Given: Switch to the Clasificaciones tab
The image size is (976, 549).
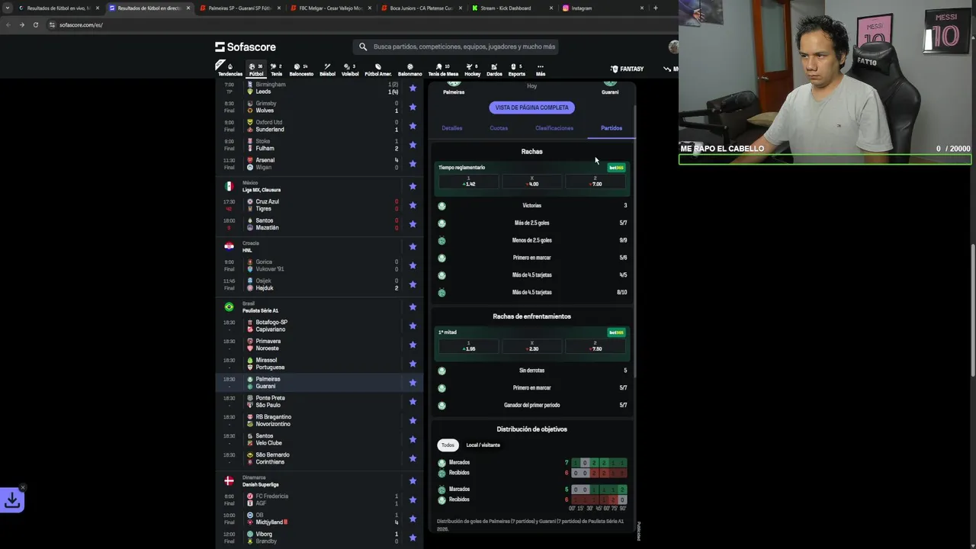Looking at the screenshot, I should [x=554, y=128].
